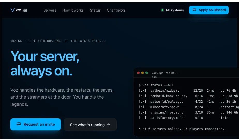Click the Discord icon in Request invite button
This screenshot has width=239, height=139.
(x=19, y=124)
